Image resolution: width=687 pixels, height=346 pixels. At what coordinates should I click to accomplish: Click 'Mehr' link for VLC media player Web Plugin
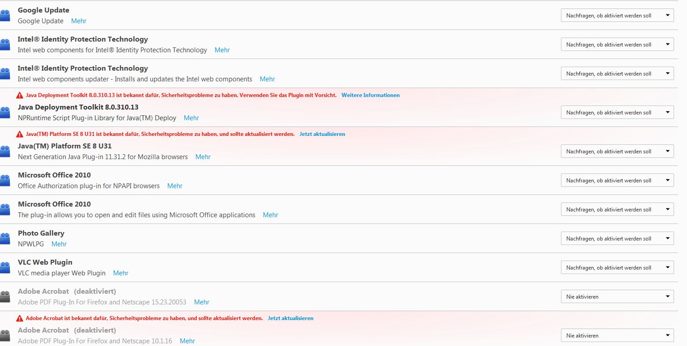point(121,273)
